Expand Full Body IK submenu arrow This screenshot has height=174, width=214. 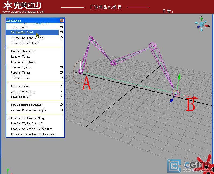coord(61,96)
